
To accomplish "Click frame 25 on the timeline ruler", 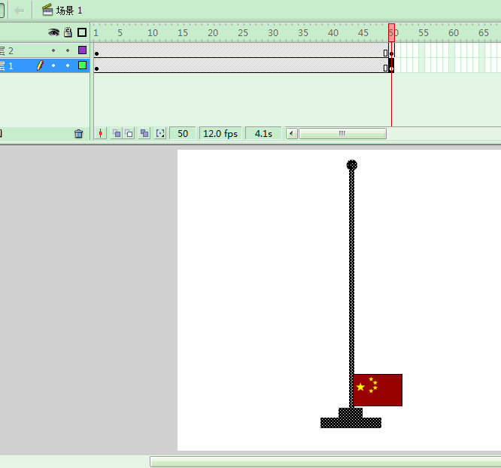I will 242,32.
